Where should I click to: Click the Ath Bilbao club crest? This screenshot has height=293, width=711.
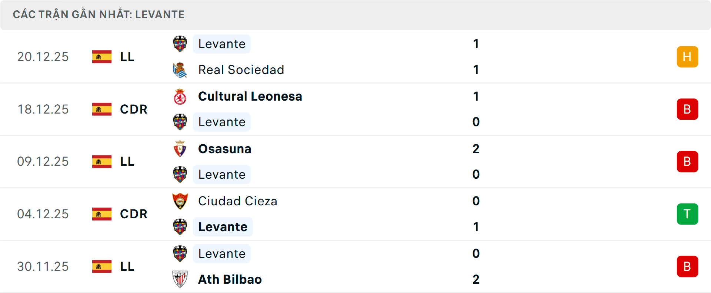[x=180, y=279]
